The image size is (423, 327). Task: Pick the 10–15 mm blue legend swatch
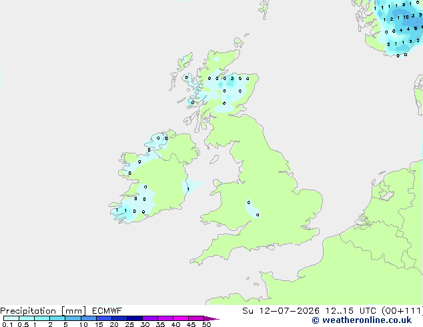(x=89, y=318)
